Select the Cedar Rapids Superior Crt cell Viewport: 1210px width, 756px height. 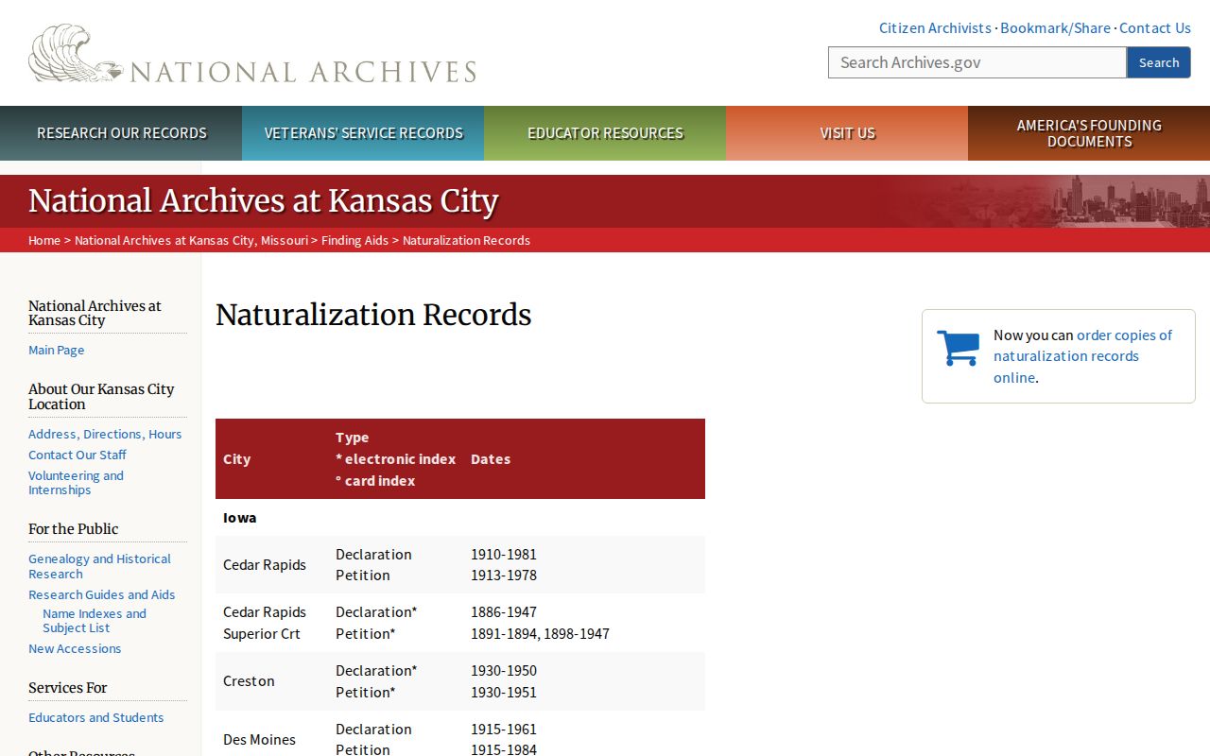click(265, 623)
